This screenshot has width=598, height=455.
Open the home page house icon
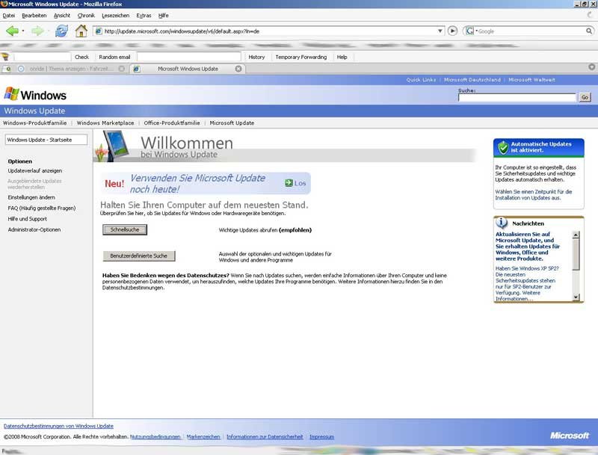[x=81, y=31]
